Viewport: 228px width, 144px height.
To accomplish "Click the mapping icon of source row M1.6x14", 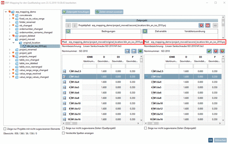I will (x=64, y=114).
